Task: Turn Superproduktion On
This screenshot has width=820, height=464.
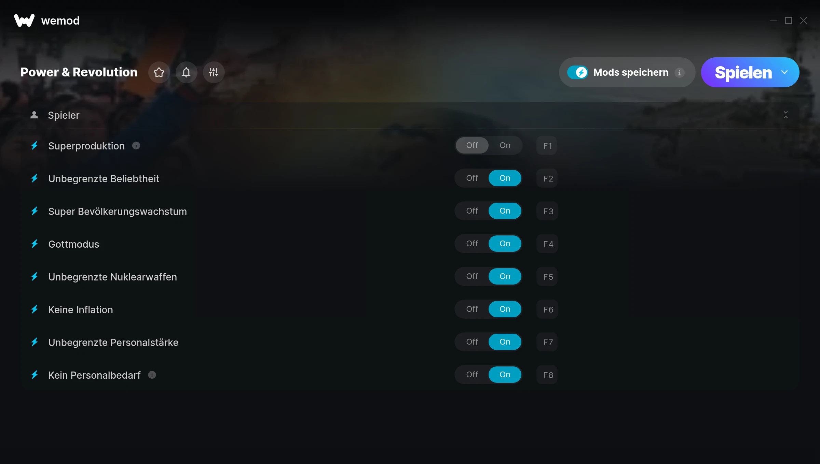Action: (505, 145)
